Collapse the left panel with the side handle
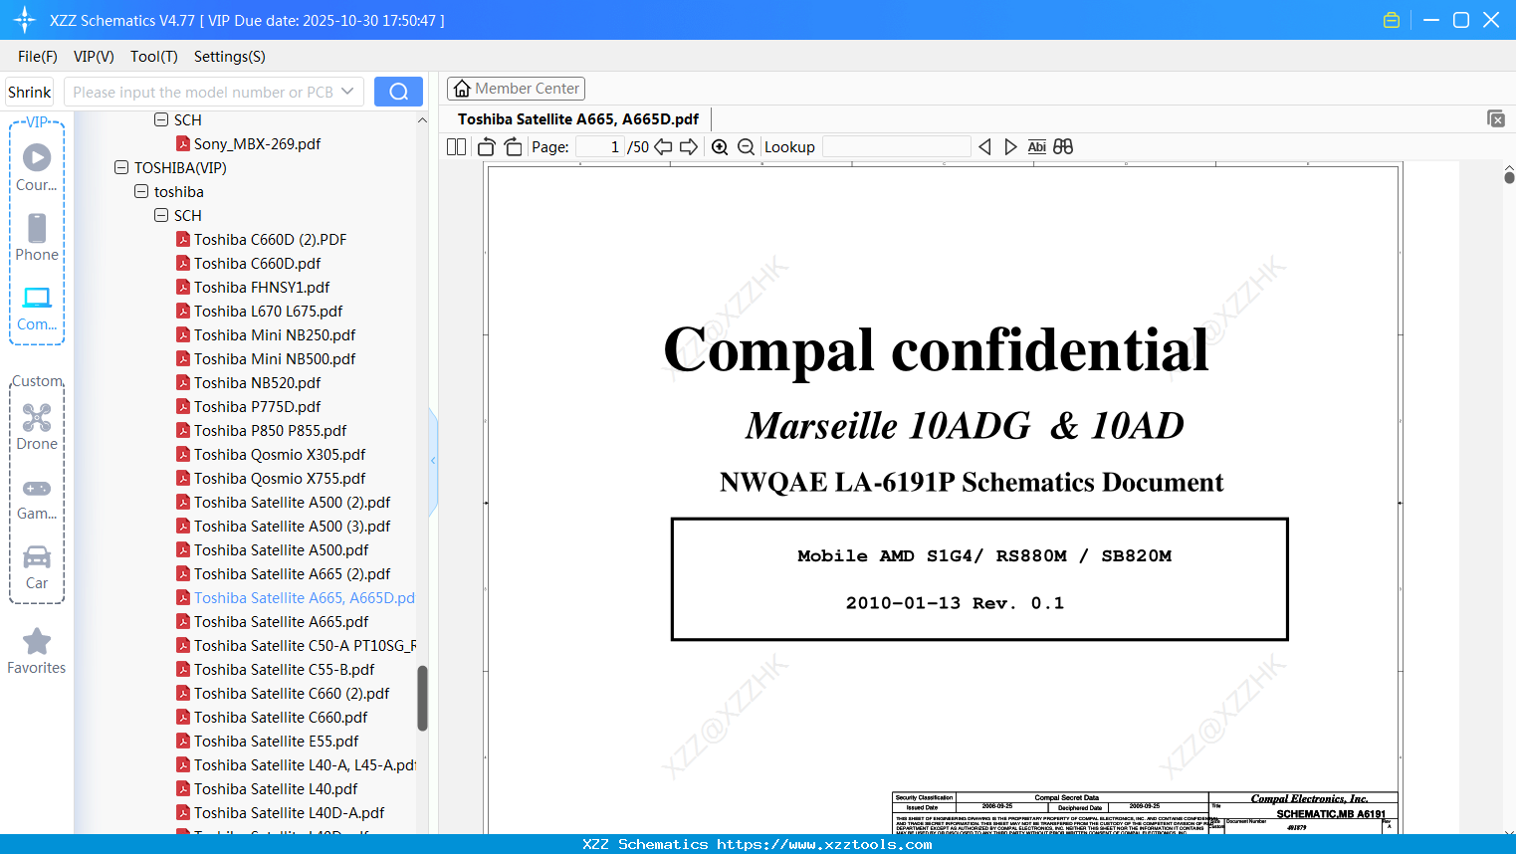Viewport: 1516px width, 854px height. 433,461
